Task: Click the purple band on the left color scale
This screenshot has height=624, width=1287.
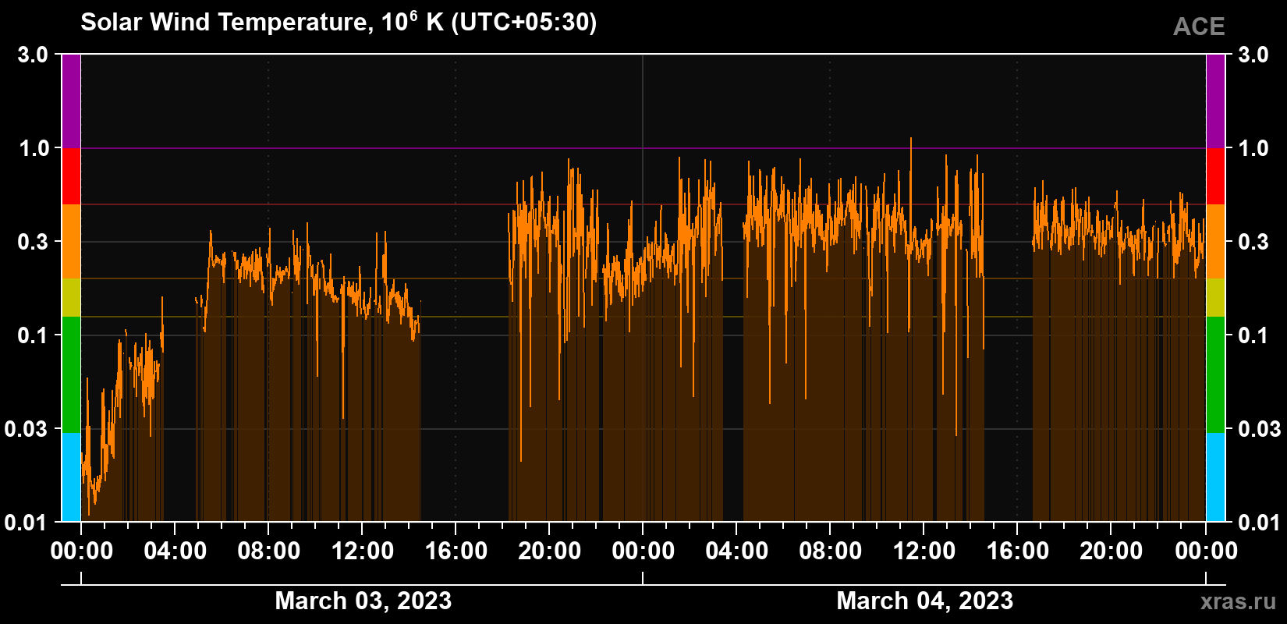Action: (x=71, y=101)
